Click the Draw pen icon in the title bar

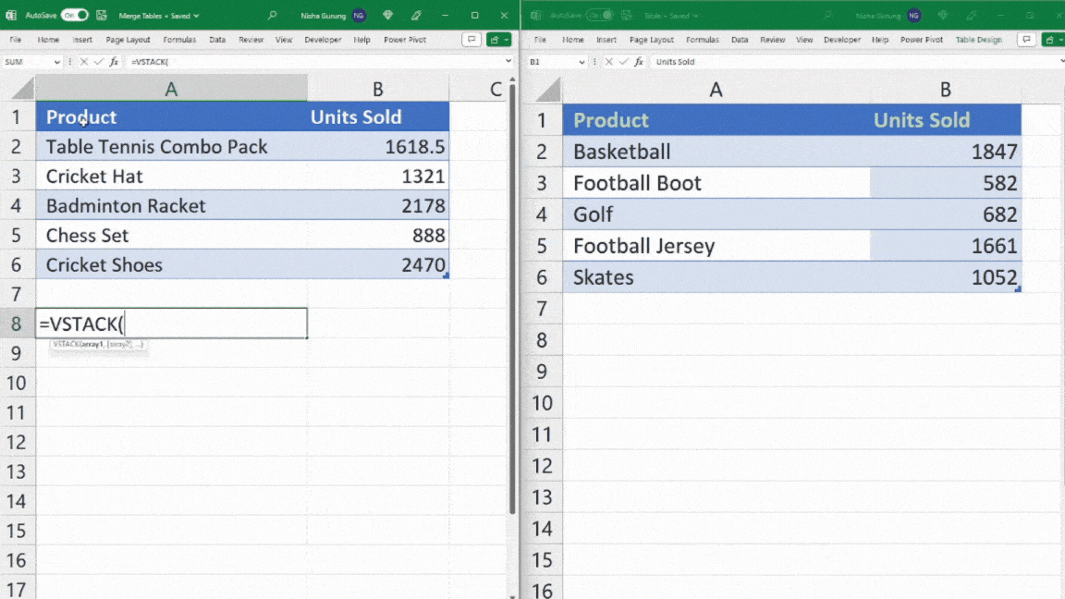414,15
